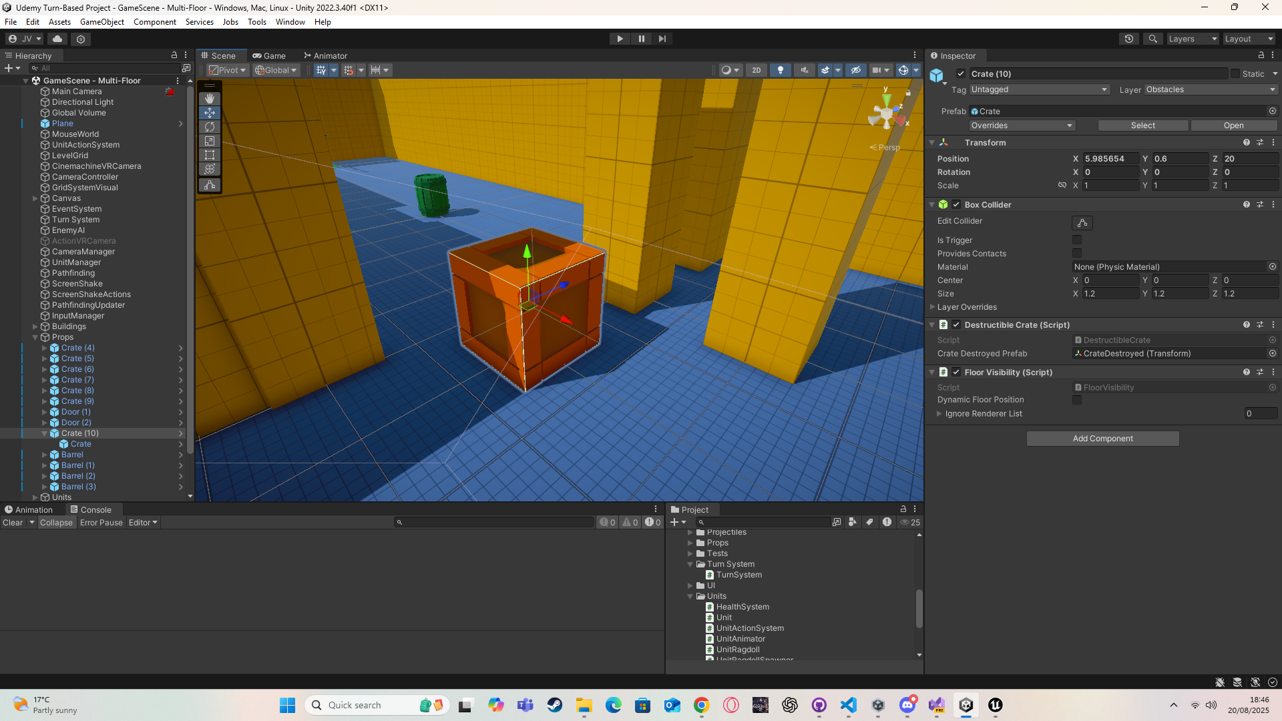Expand the Canvas object in Hierarchy
Image resolution: width=1282 pixels, height=721 pixels.
click(35, 198)
